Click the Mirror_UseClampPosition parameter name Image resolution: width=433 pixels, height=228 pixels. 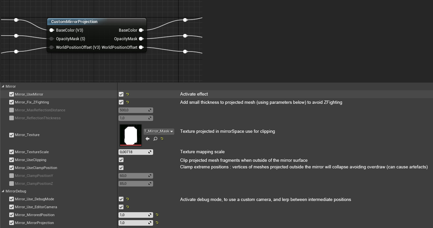pos(36,168)
